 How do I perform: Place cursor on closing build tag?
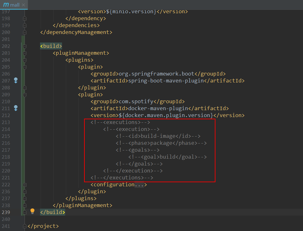[x=53, y=212]
